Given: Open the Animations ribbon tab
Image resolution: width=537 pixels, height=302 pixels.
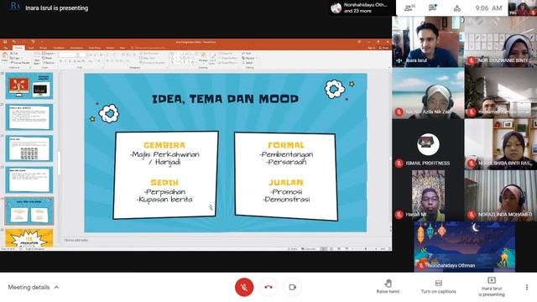Looking at the screenshot, I should tap(76, 48).
